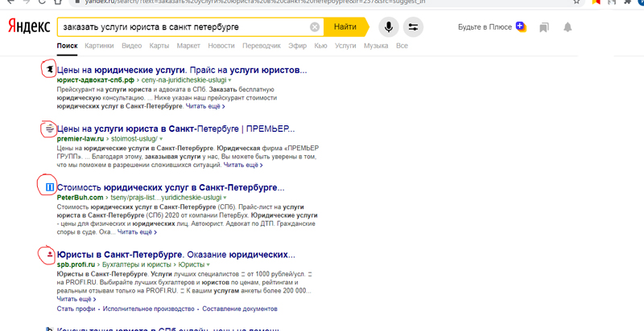The image size is (644, 331).
Task: Open the Карты tab
Action: pyautogui.click(x=159, y=46)
